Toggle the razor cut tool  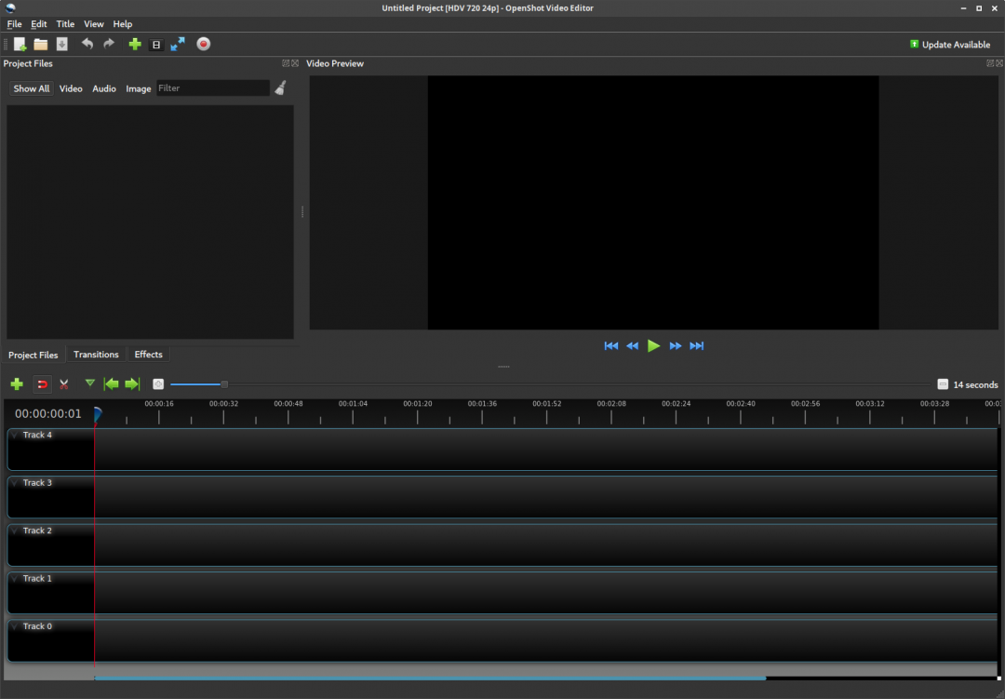[63, 384]
